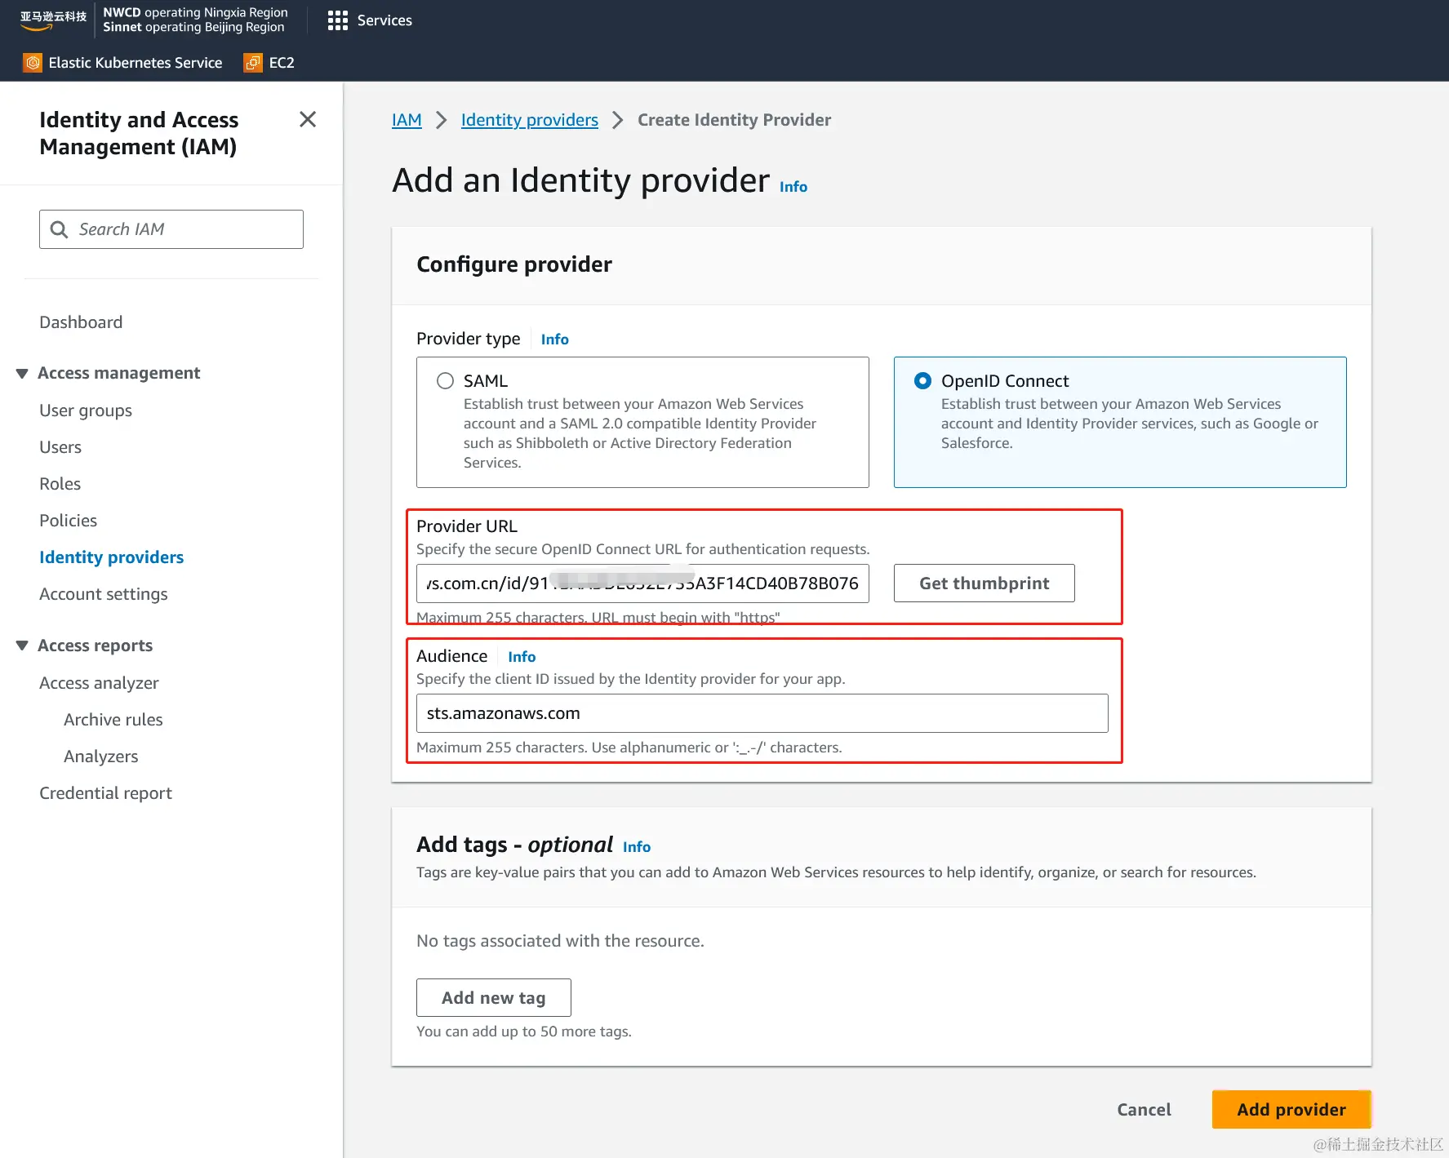Open the Audience Info link
Screen dimensions: 1449x1158
522,657
